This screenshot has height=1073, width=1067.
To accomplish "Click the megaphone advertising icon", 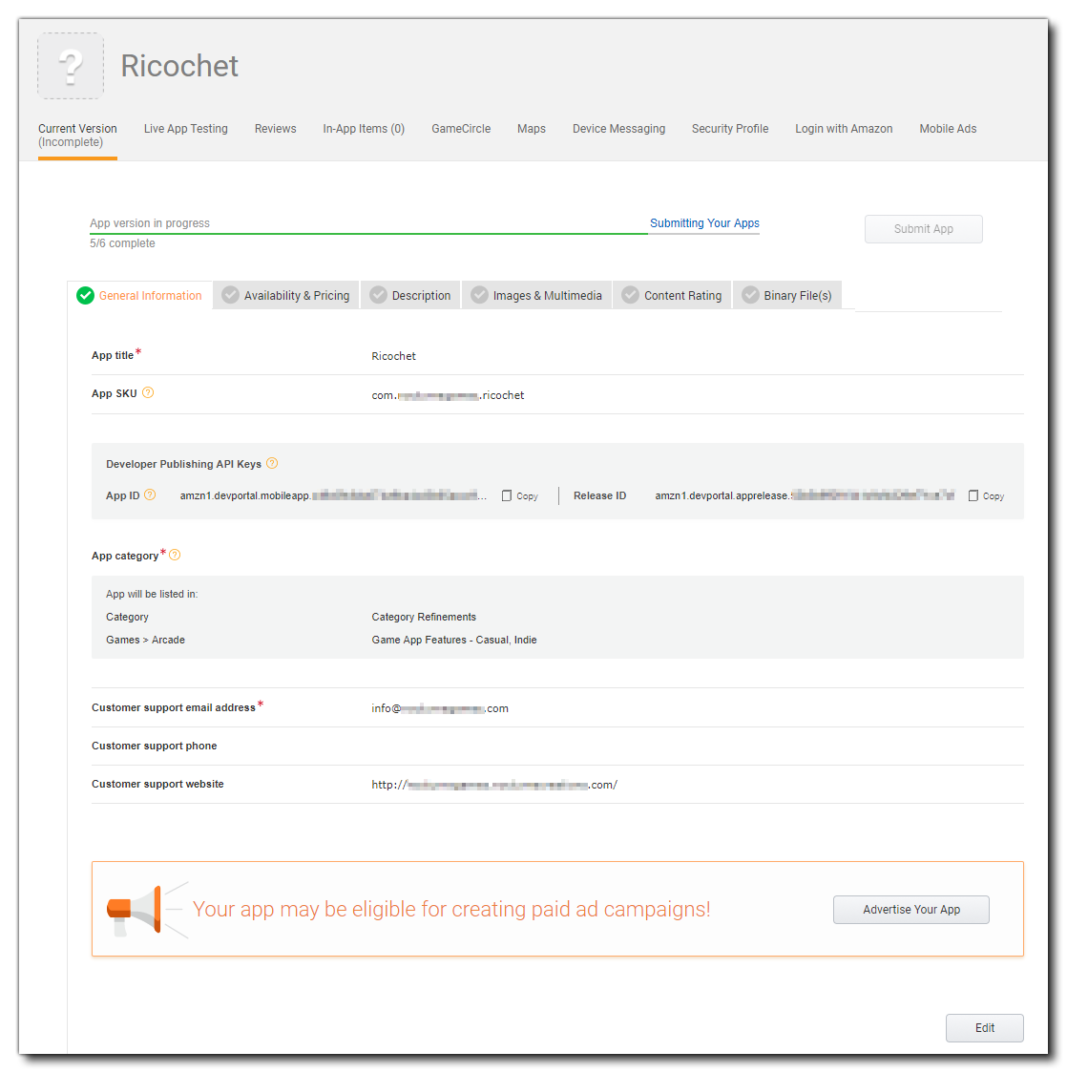I will (x=135, y=909).
